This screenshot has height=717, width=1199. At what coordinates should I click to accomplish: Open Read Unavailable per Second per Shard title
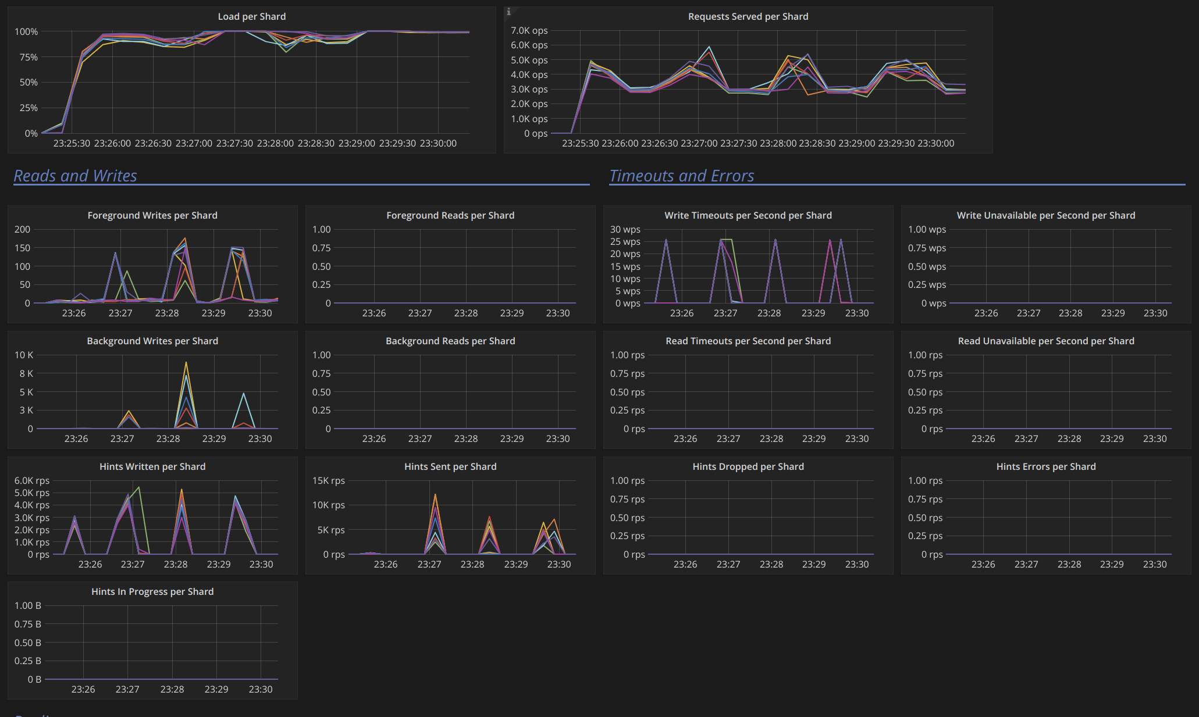tap(1045, 341)
